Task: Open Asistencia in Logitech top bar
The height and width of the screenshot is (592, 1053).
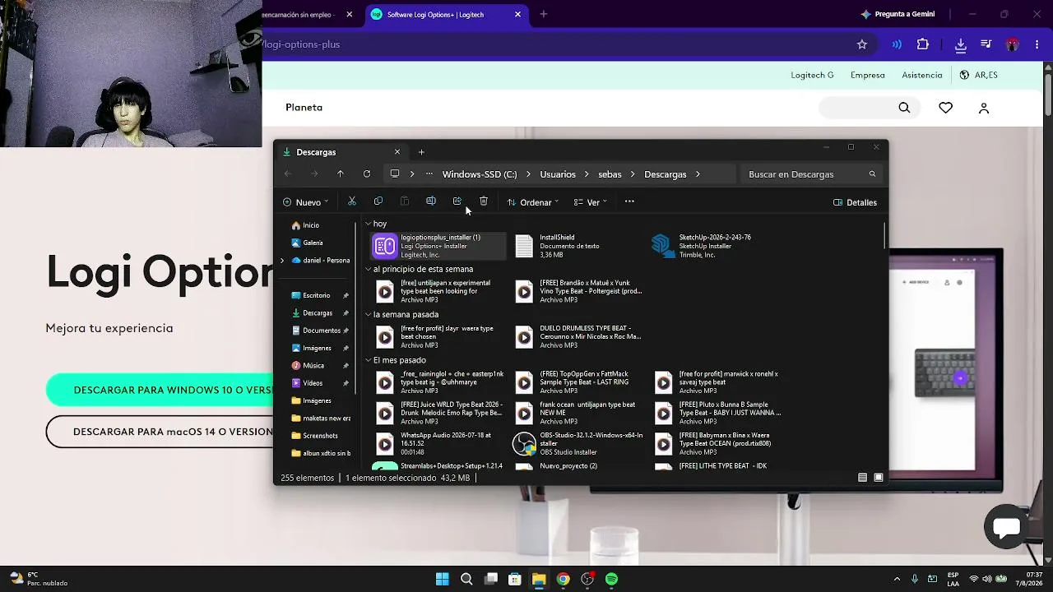Action: coord(922,75)
